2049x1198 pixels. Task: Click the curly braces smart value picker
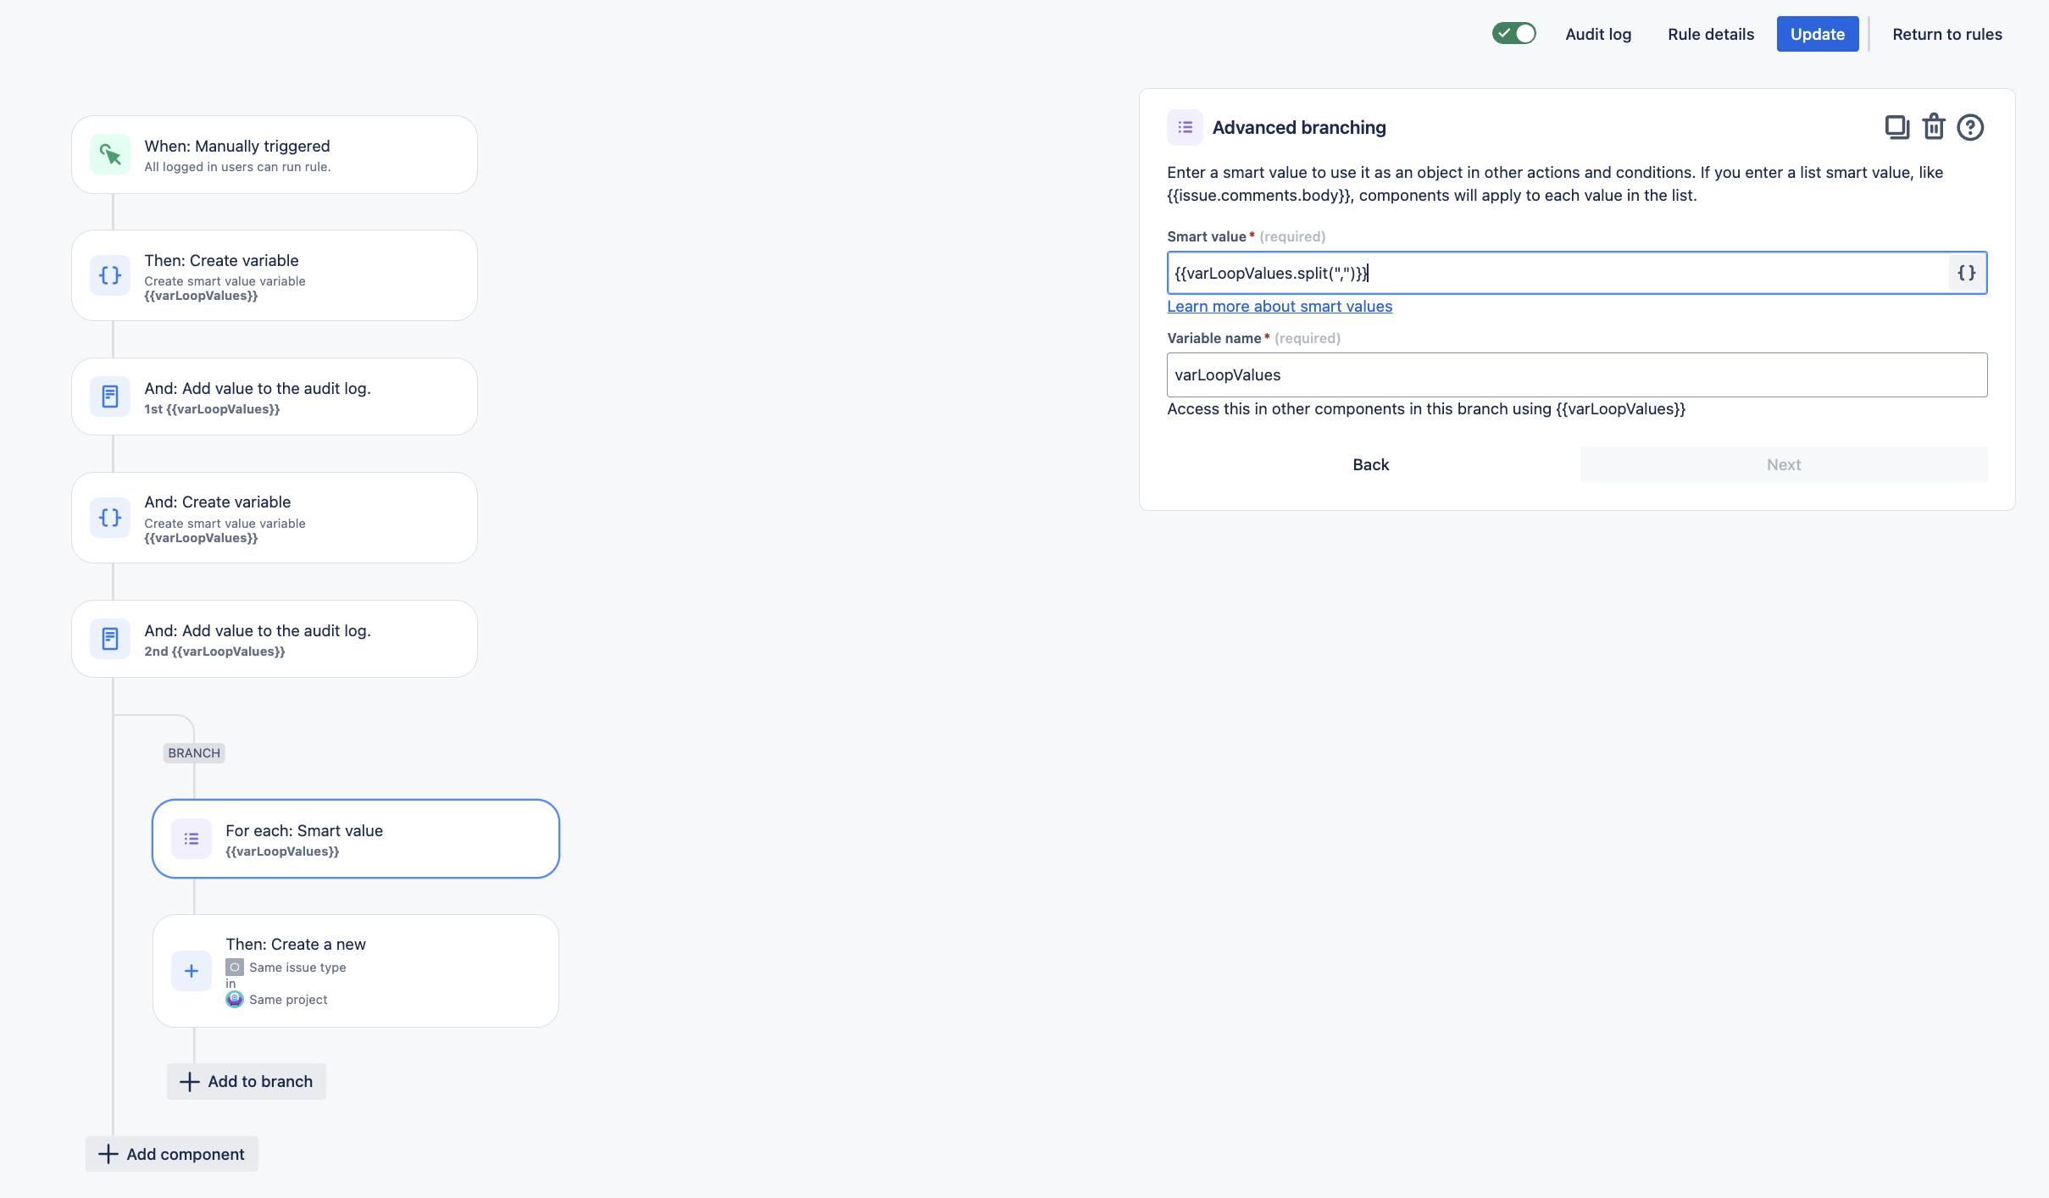click(1966, 273)
